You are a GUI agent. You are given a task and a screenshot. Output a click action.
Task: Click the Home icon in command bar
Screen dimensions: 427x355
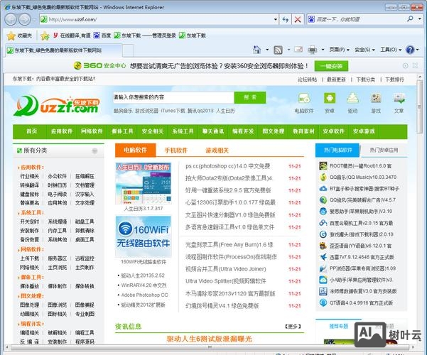pyautogui.click(x=256, y=50)
